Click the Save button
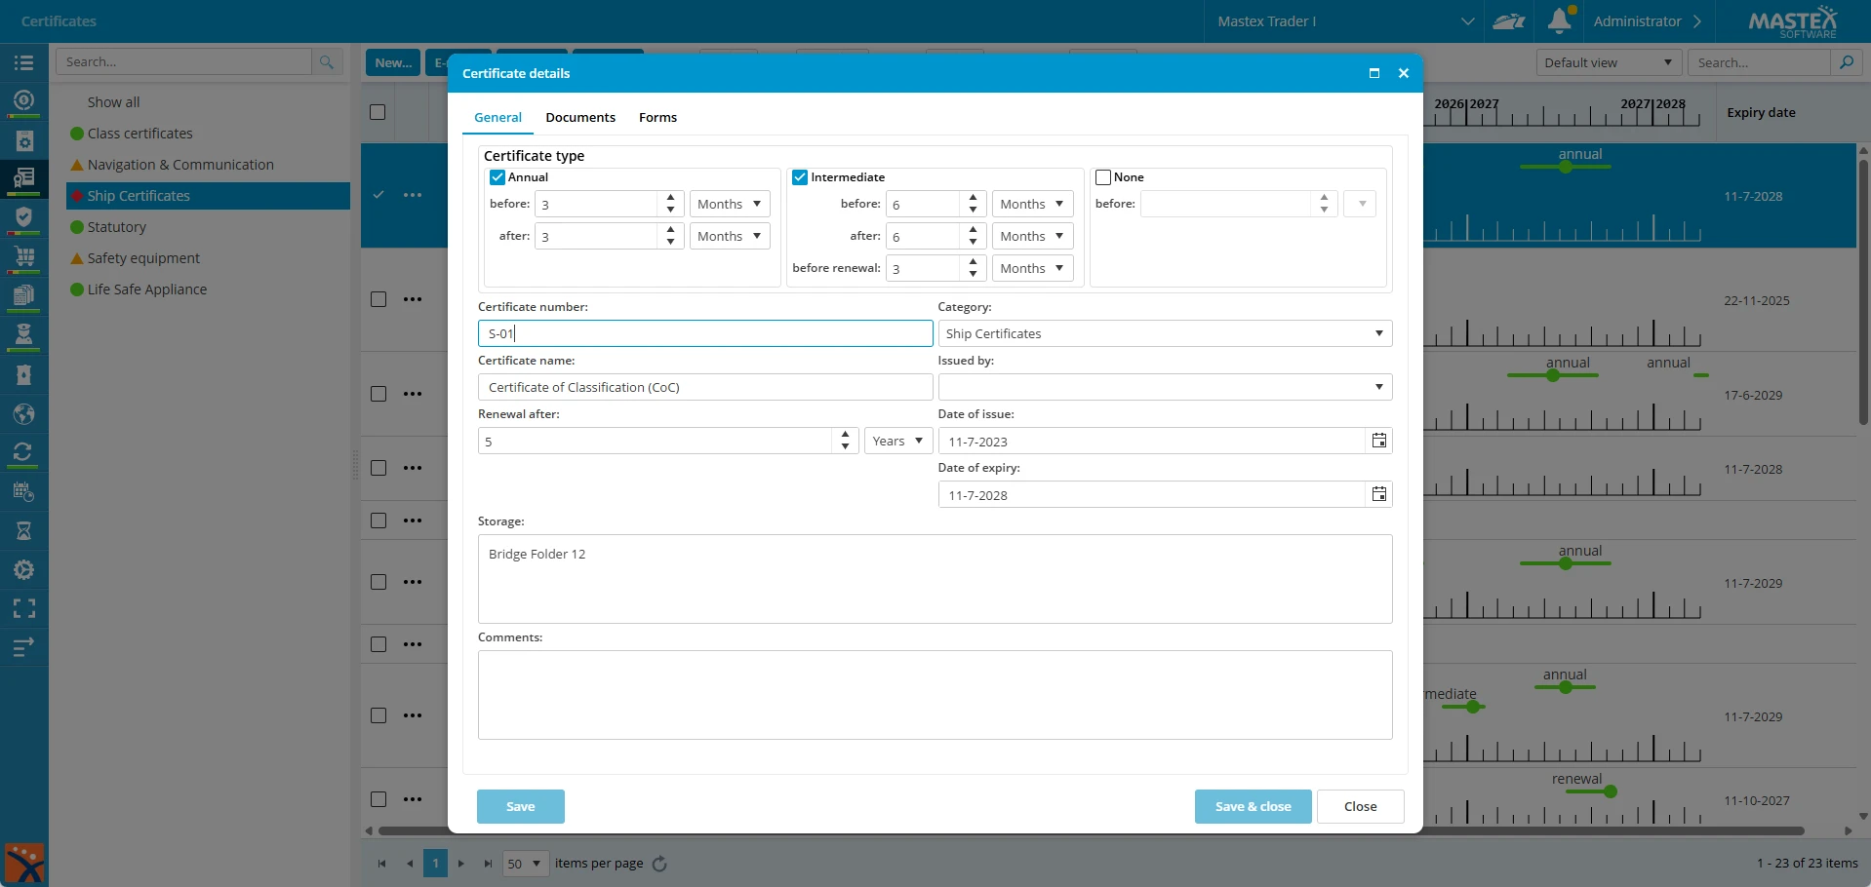Screen dimensions: 1871x887 tap(520, 806)
